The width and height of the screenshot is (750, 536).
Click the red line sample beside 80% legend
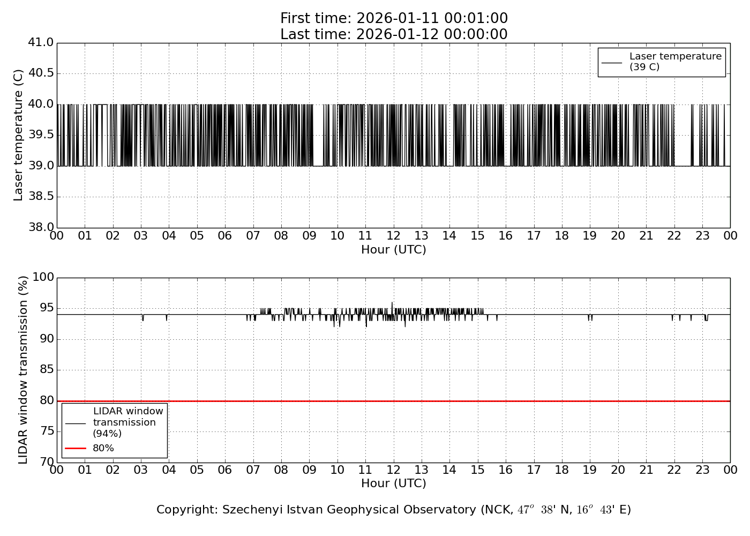[x=76, y=448]
